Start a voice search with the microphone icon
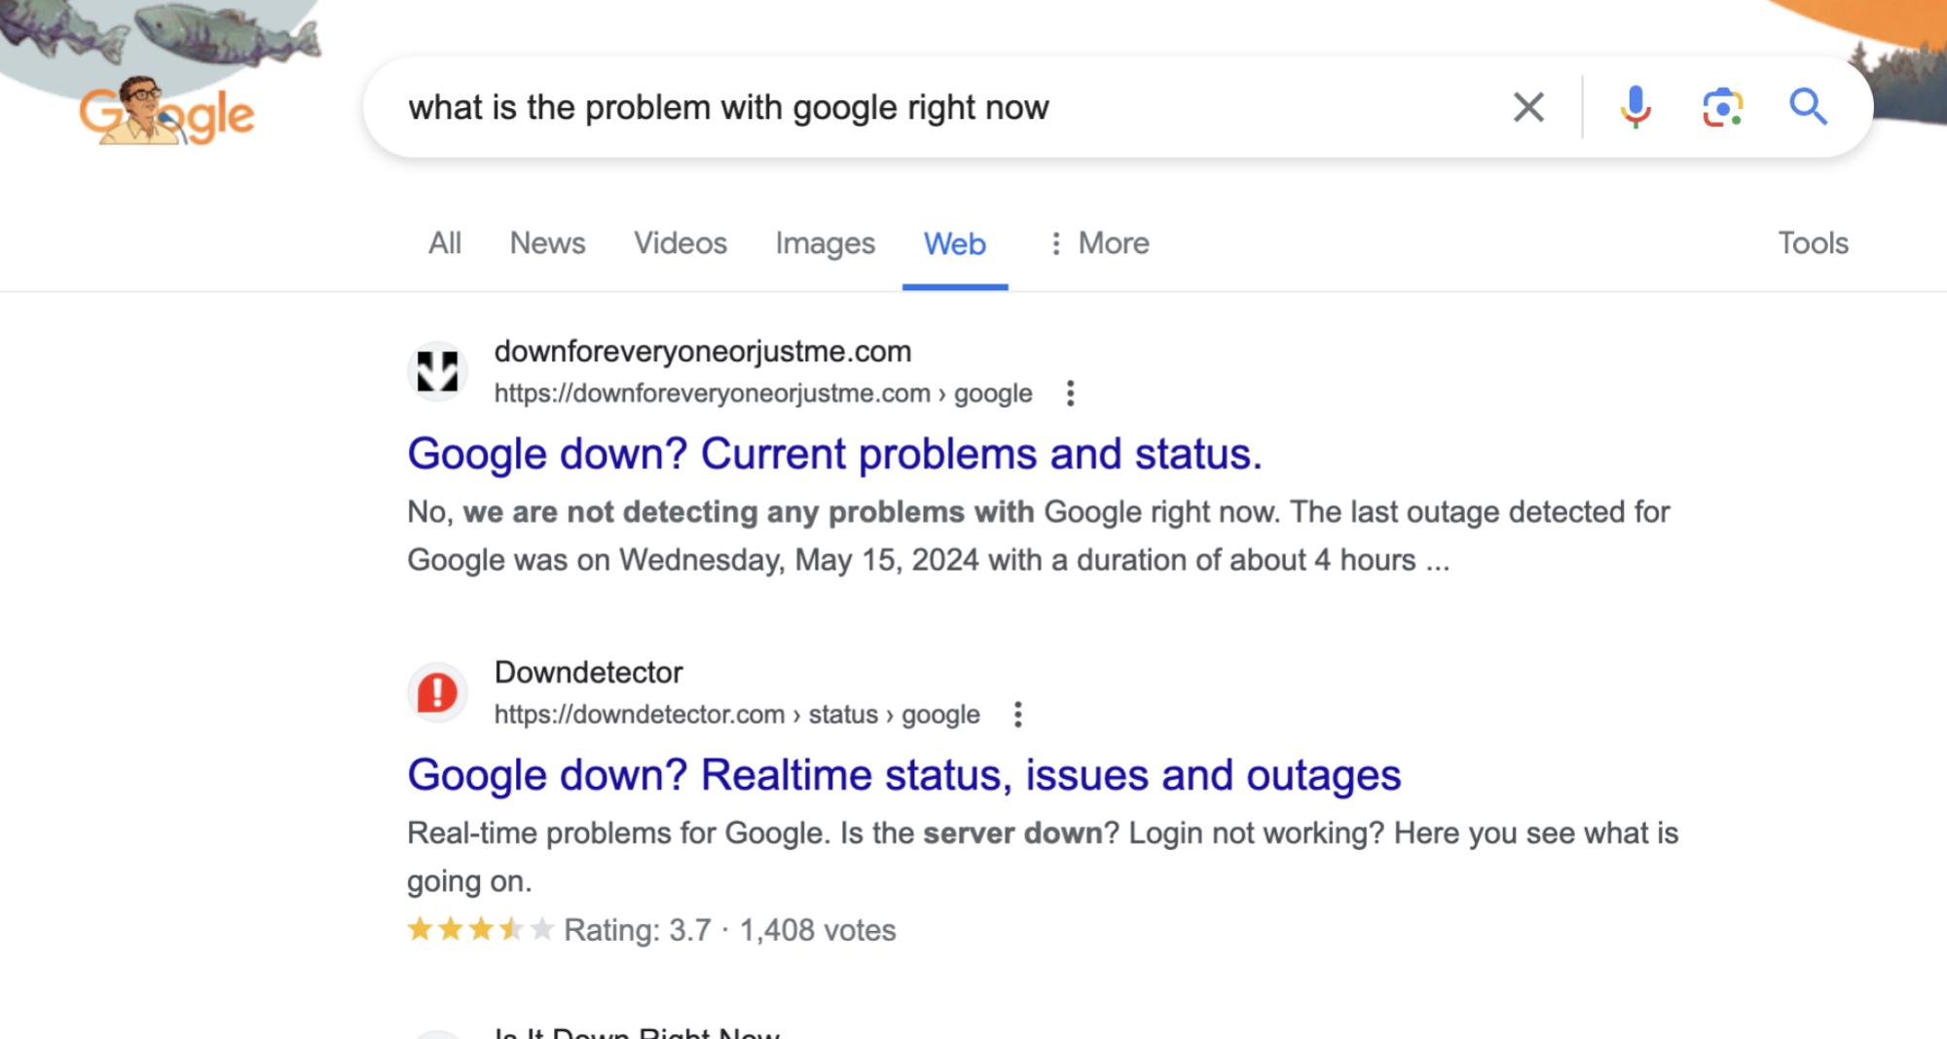The height and width of the screenshot is (1039, 1947). click(x=1635, y=107)
